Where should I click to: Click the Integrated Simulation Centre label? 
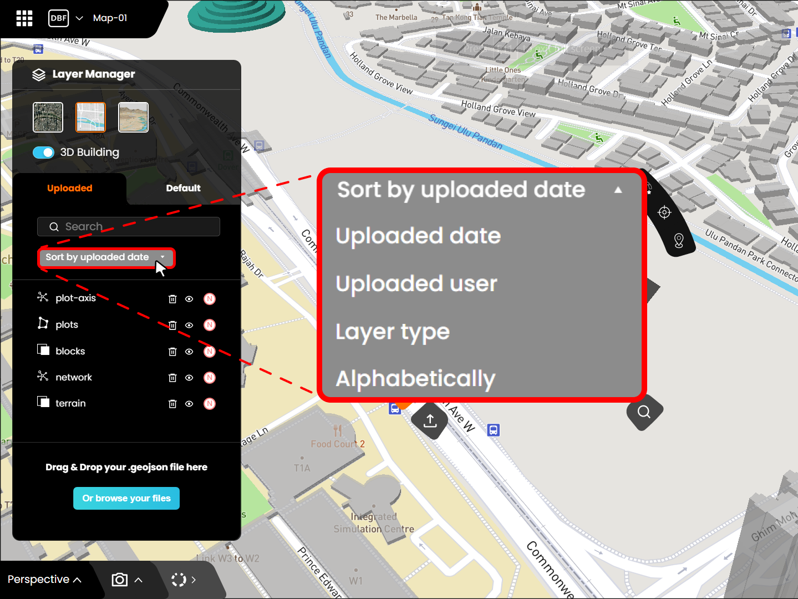374,522
